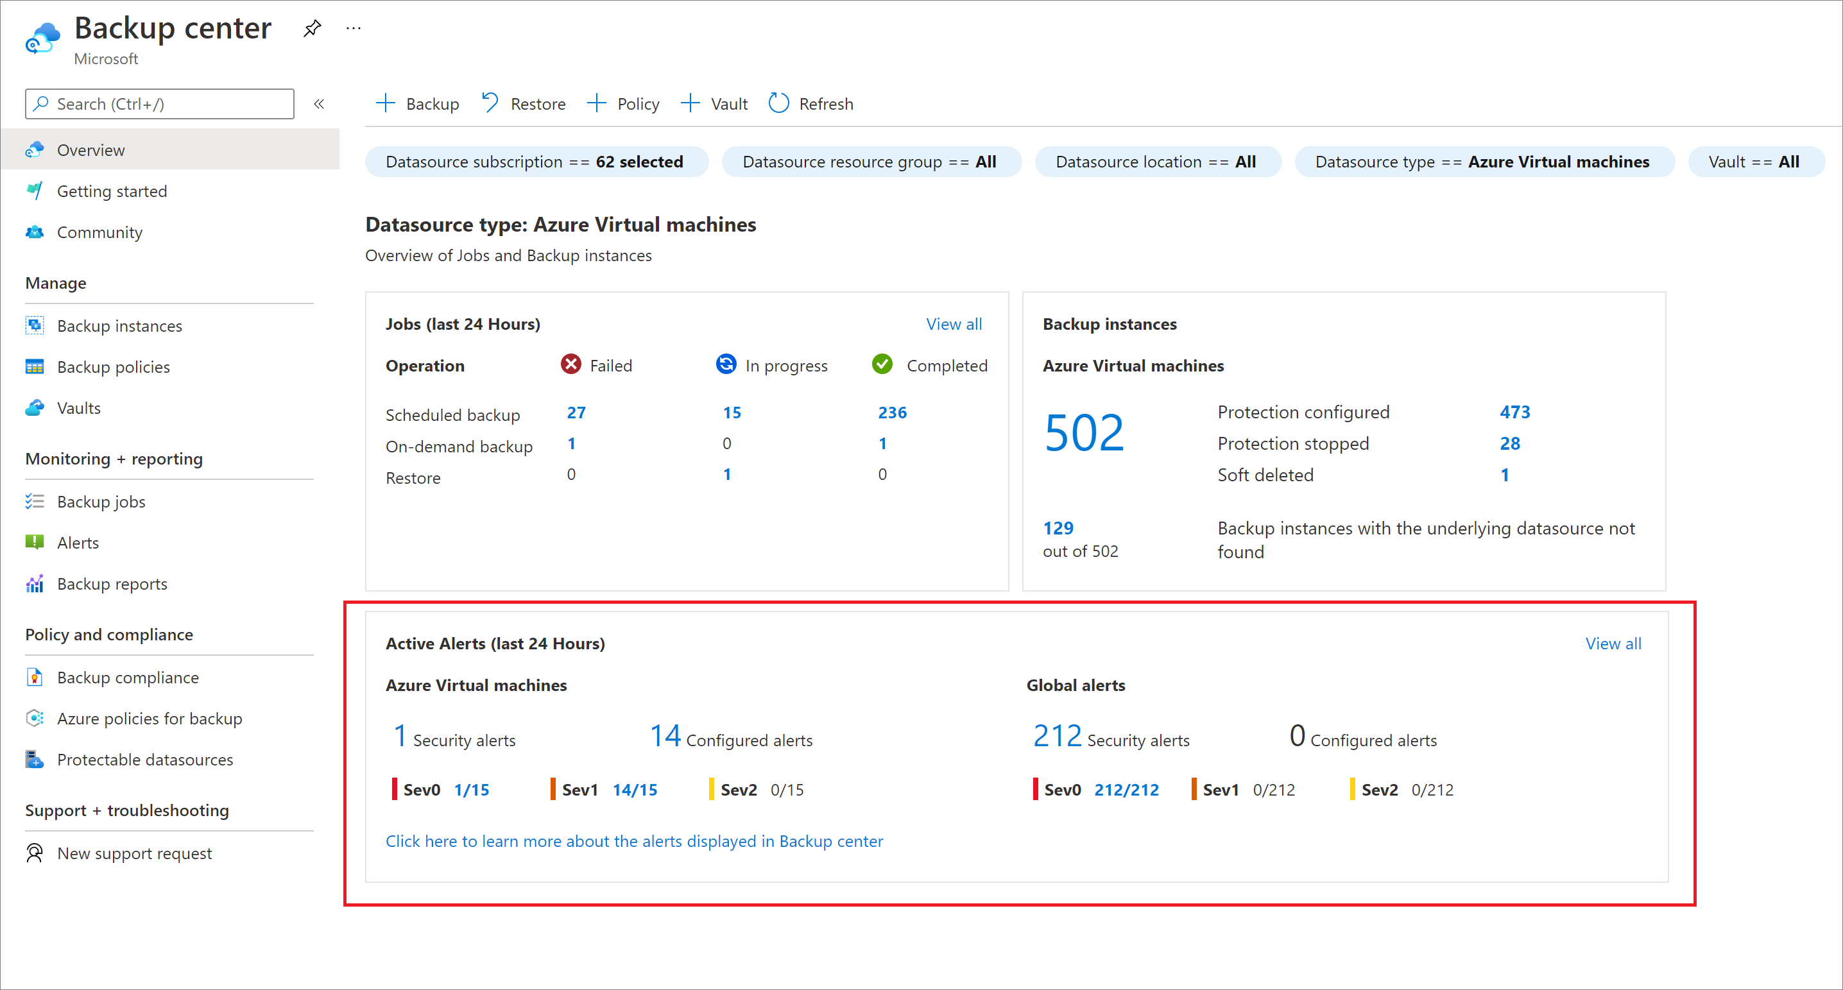Click the Alerts icon in sidebar
This screenshot has width=1843, height=990.
(x=35, y=542)
